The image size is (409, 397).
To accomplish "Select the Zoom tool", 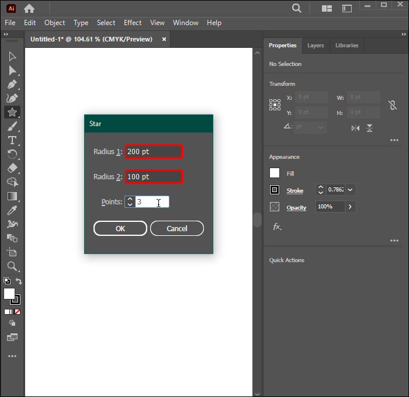I will [12, 266].
